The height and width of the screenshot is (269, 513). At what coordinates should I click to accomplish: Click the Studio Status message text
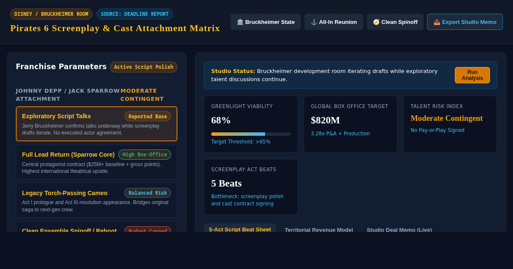[x=324, y=75]
